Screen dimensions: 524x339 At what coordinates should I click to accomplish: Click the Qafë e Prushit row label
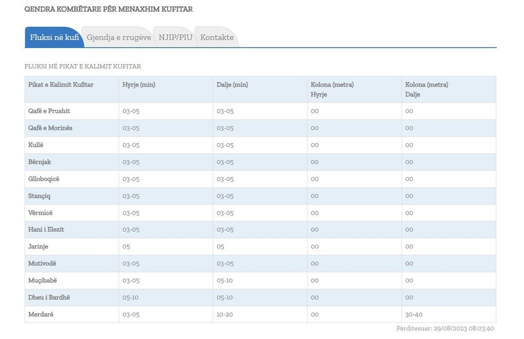(x=49, y=111)
